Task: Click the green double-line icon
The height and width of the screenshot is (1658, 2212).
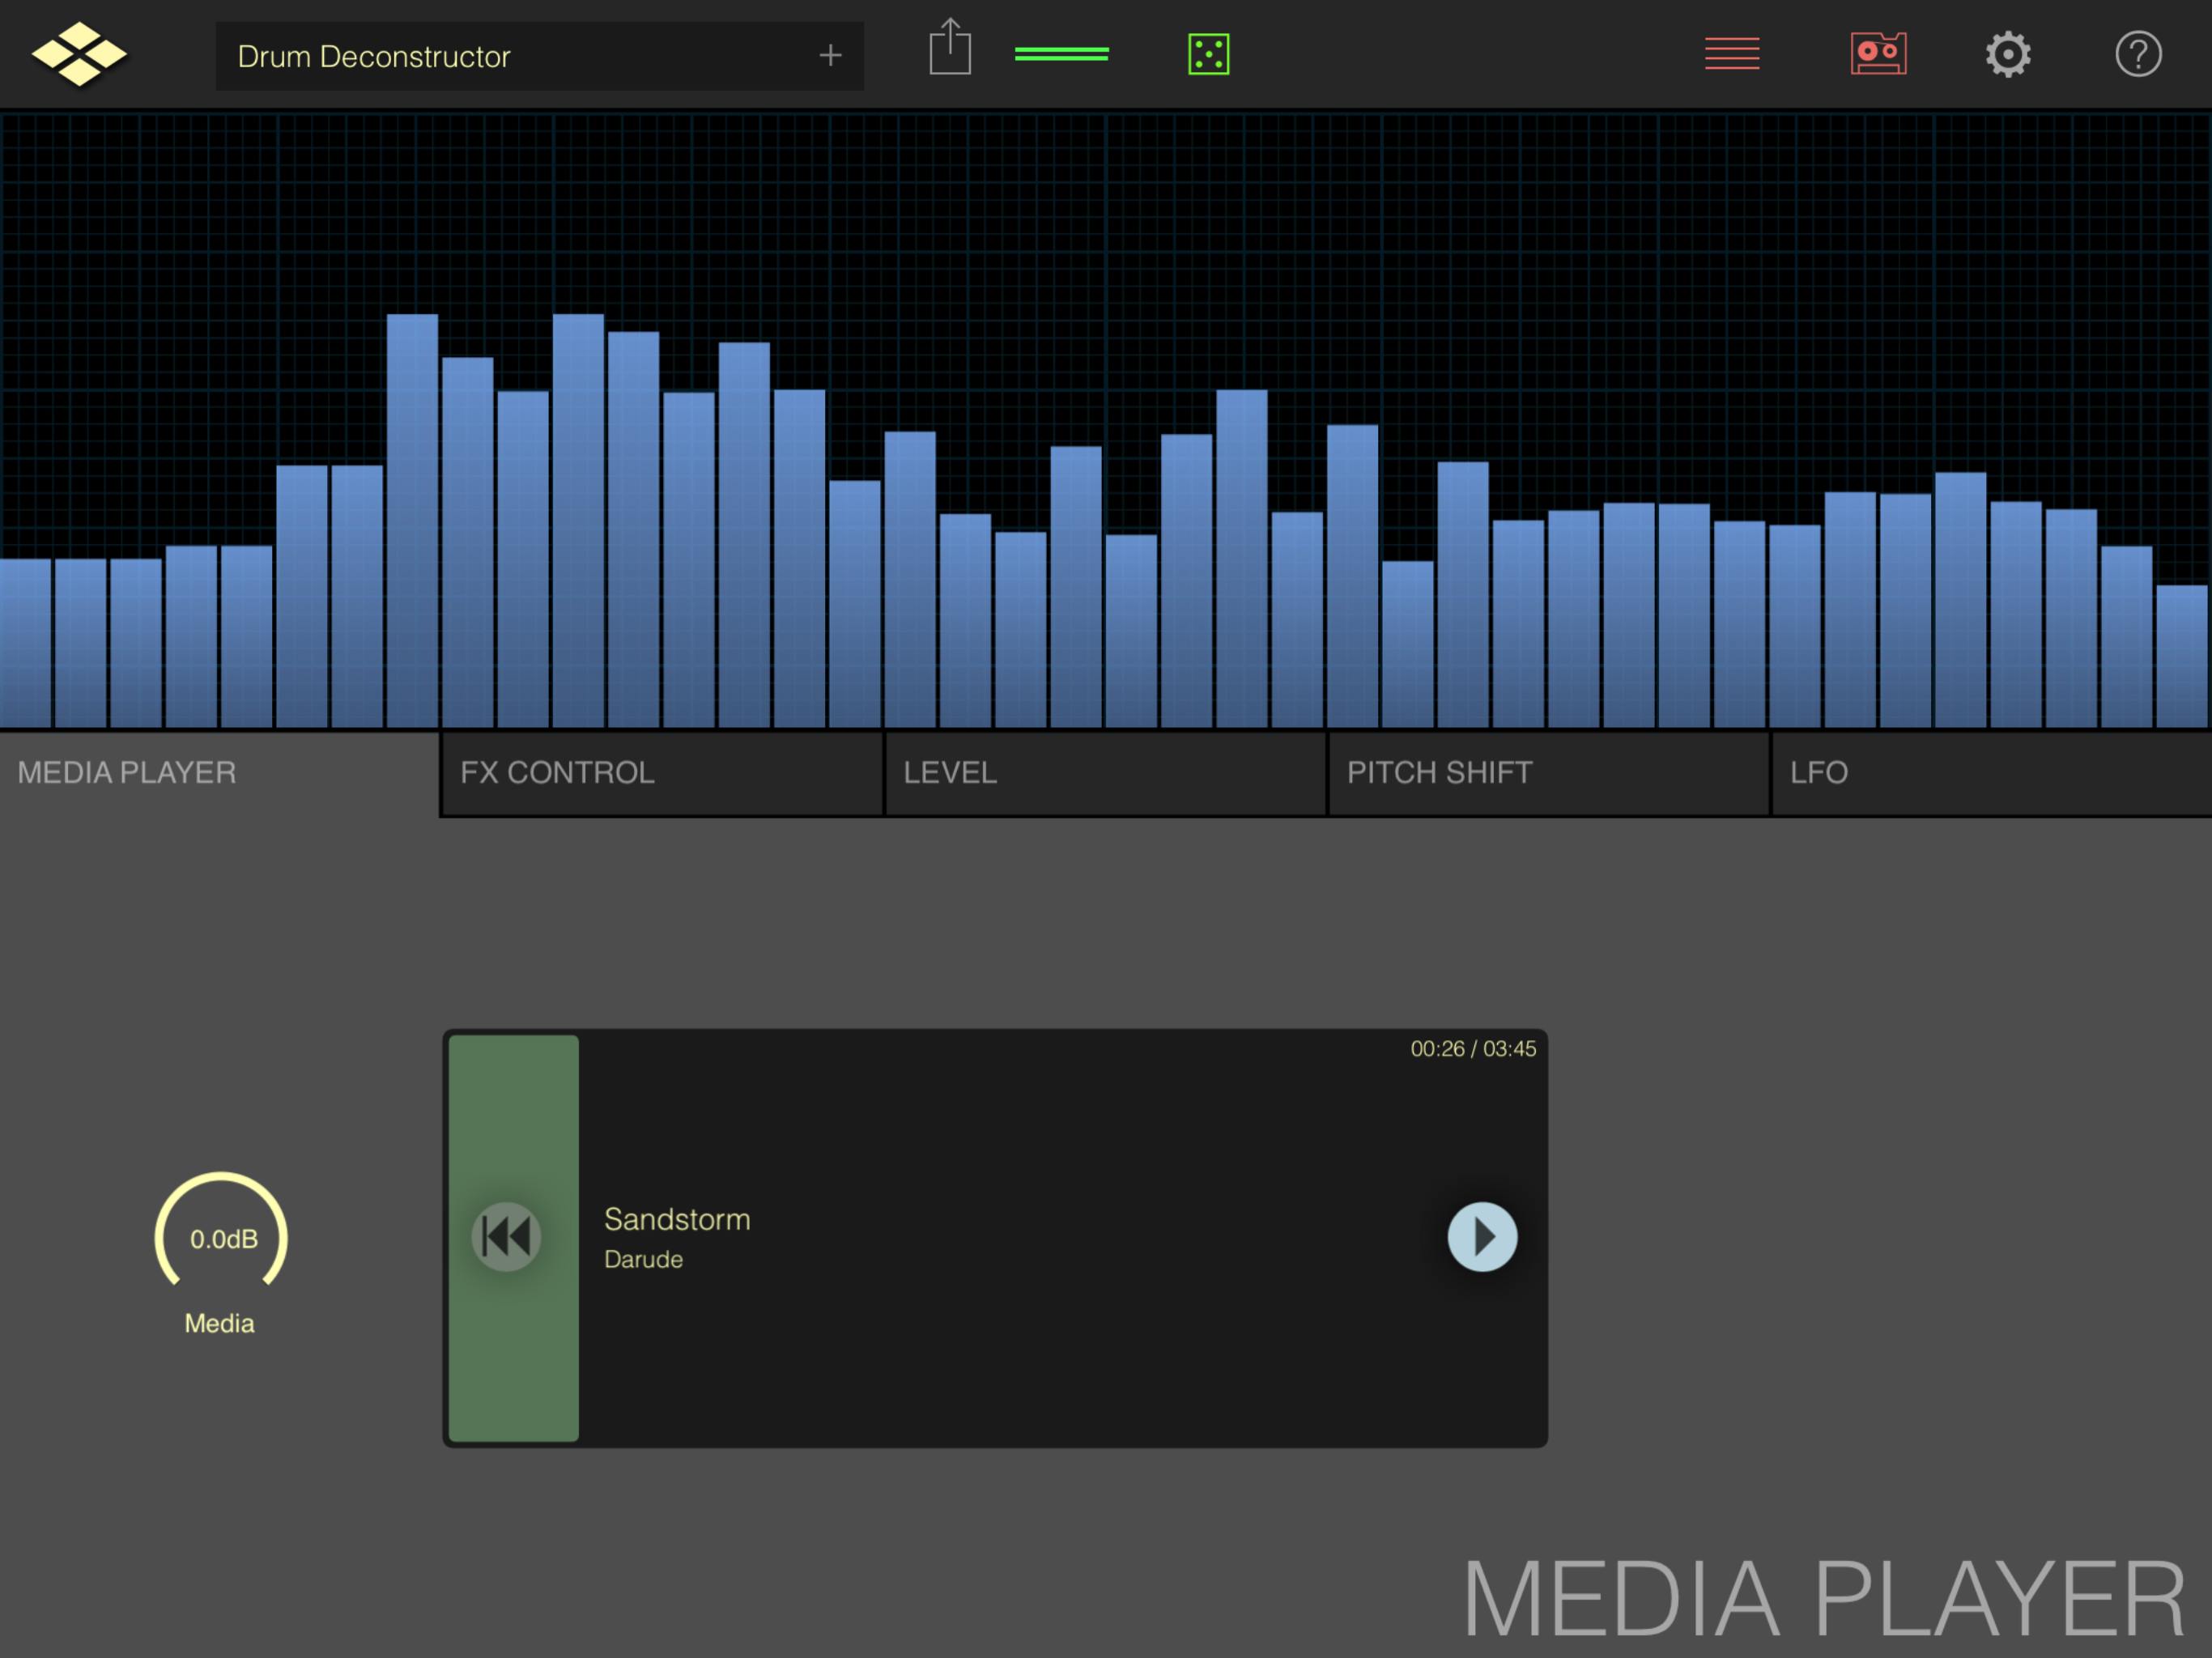Action: click(1061, 54)
